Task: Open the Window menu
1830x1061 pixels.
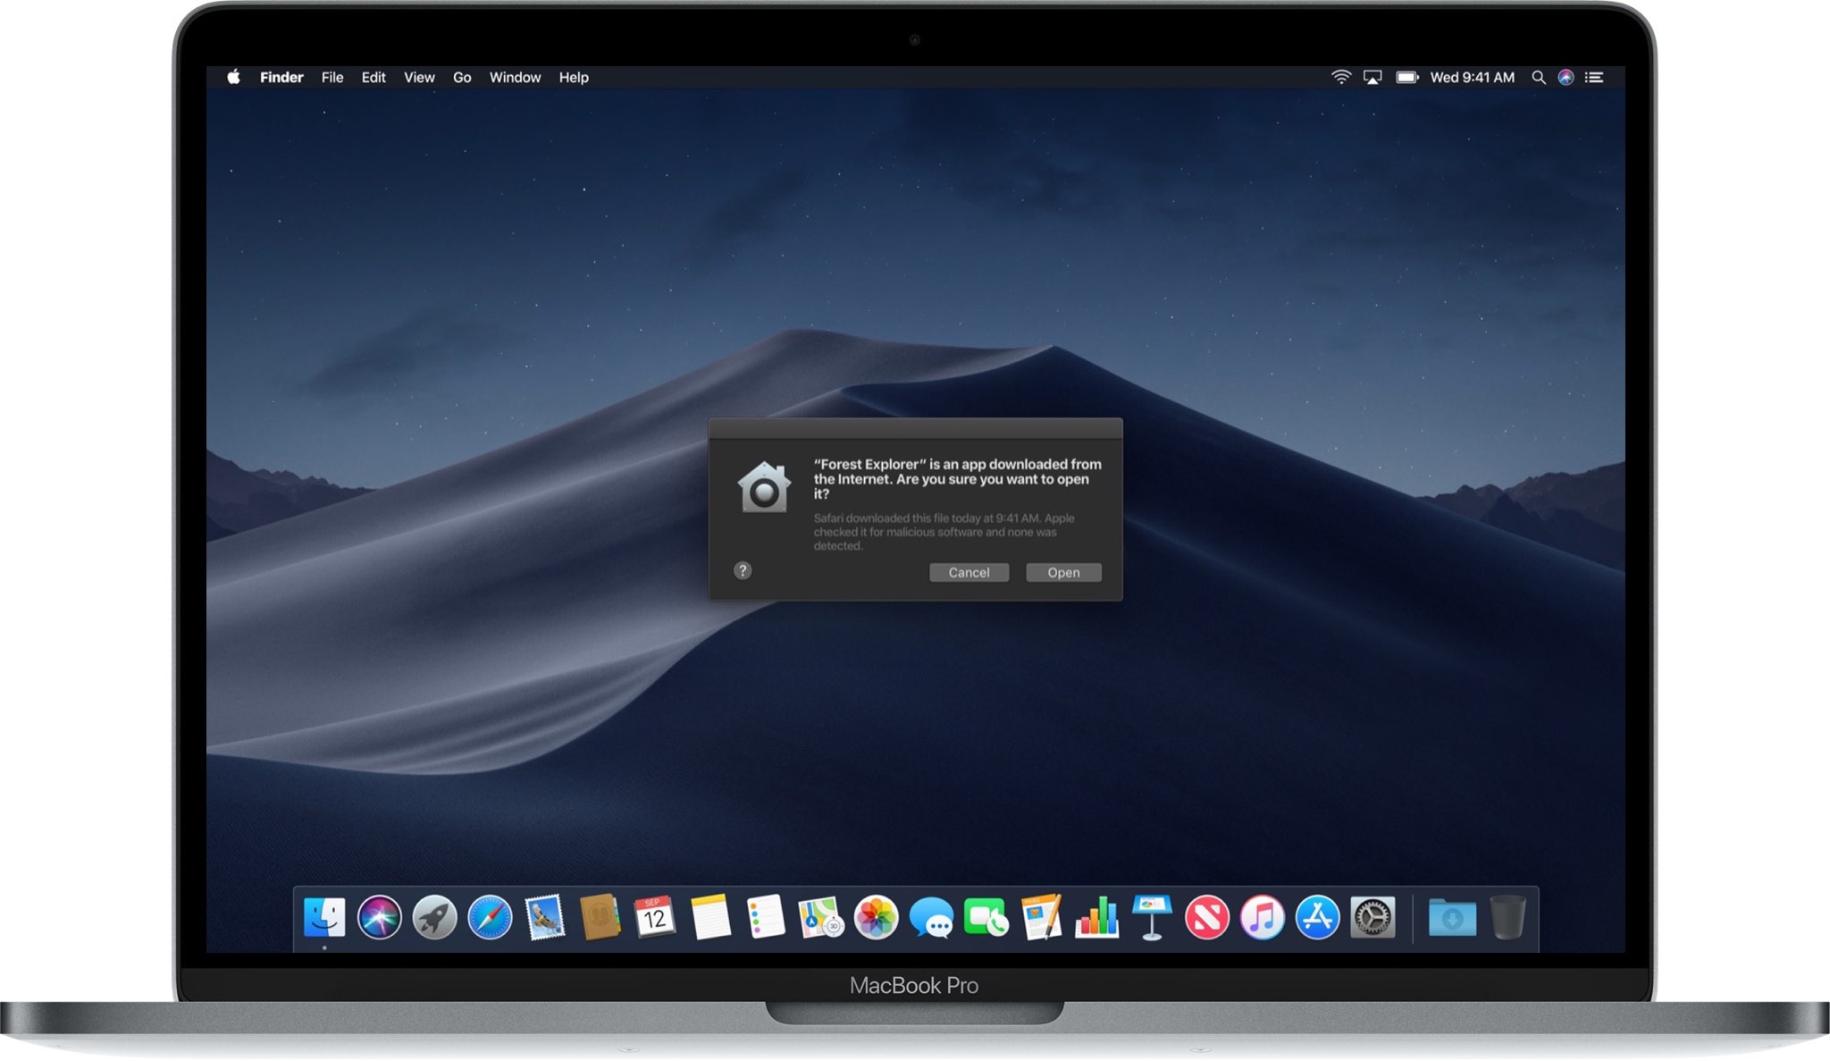Action: 515,78
